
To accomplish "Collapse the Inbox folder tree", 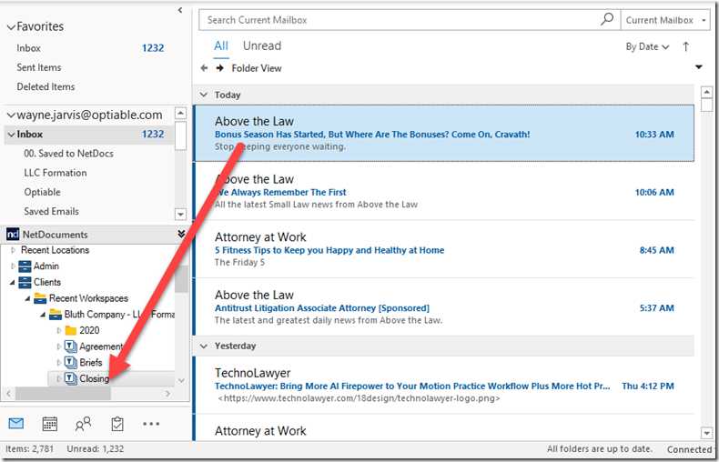I will (x=11, y=135).
